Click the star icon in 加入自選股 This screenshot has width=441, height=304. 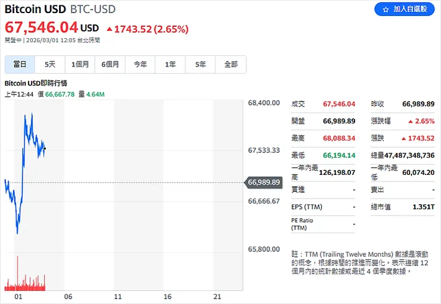(386, 10)
